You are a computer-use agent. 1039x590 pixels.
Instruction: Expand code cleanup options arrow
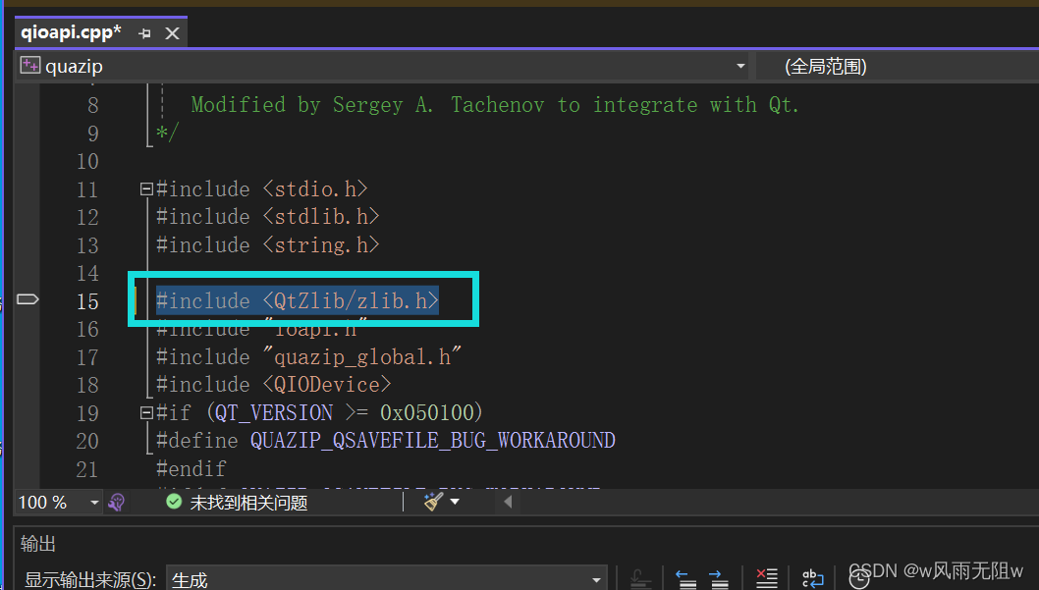click(x=455, y=502)
